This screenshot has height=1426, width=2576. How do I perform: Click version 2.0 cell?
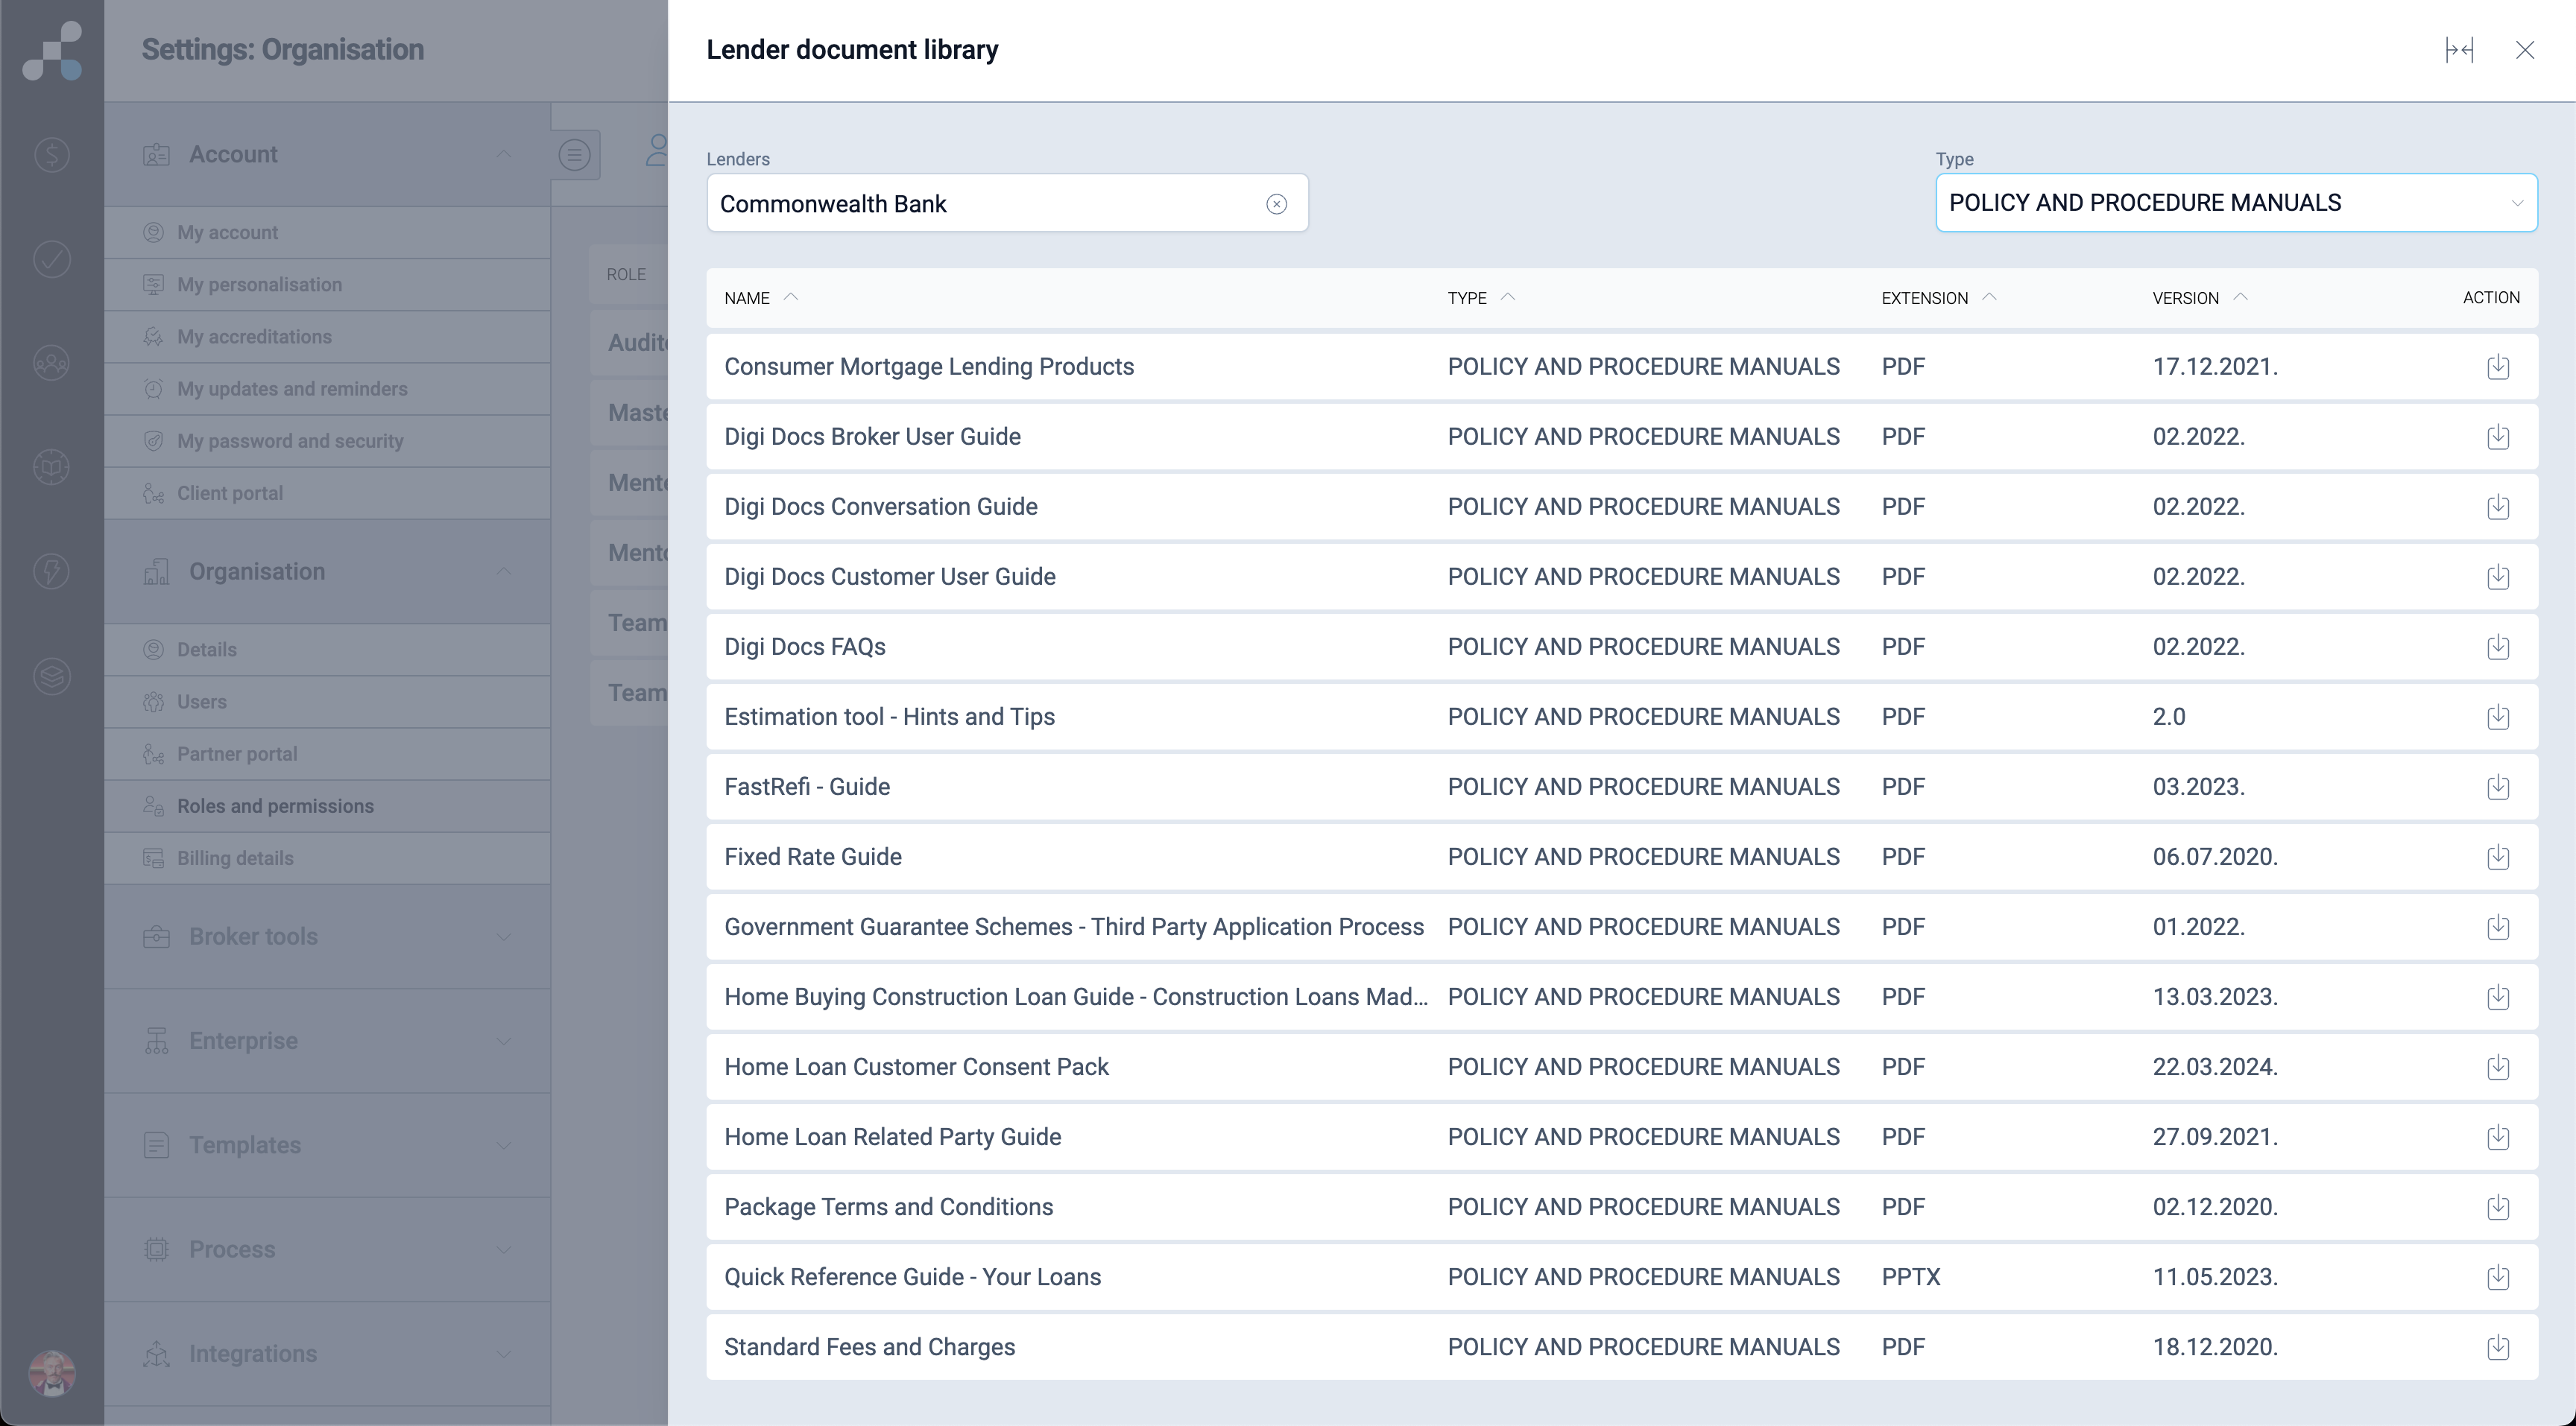coord(2168,717)
